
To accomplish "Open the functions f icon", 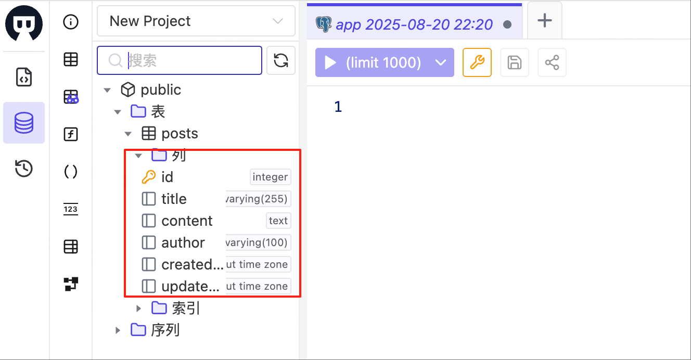I will click(71, 134).
